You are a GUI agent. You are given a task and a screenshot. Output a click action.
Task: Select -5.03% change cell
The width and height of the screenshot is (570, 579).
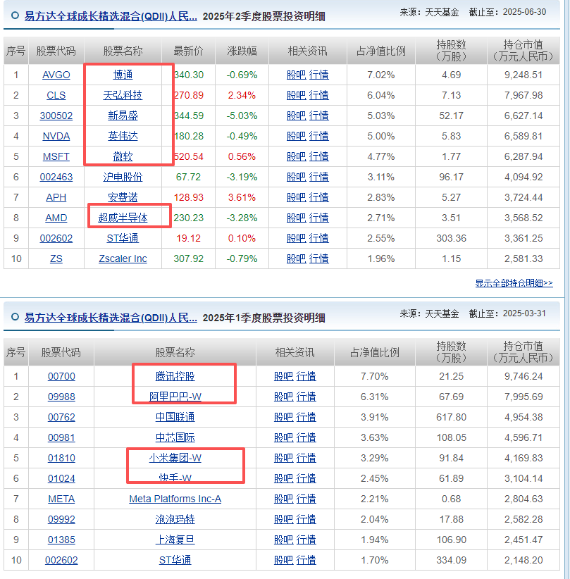point(242,116)
